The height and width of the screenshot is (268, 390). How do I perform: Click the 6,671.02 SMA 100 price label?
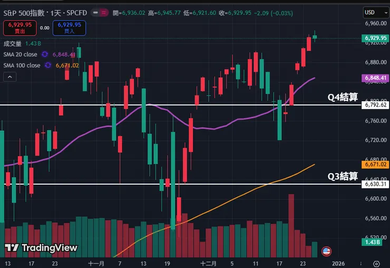[x=376, y=165]
